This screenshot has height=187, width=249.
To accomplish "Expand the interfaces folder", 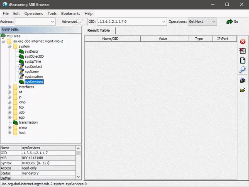I will pos(10,87).
